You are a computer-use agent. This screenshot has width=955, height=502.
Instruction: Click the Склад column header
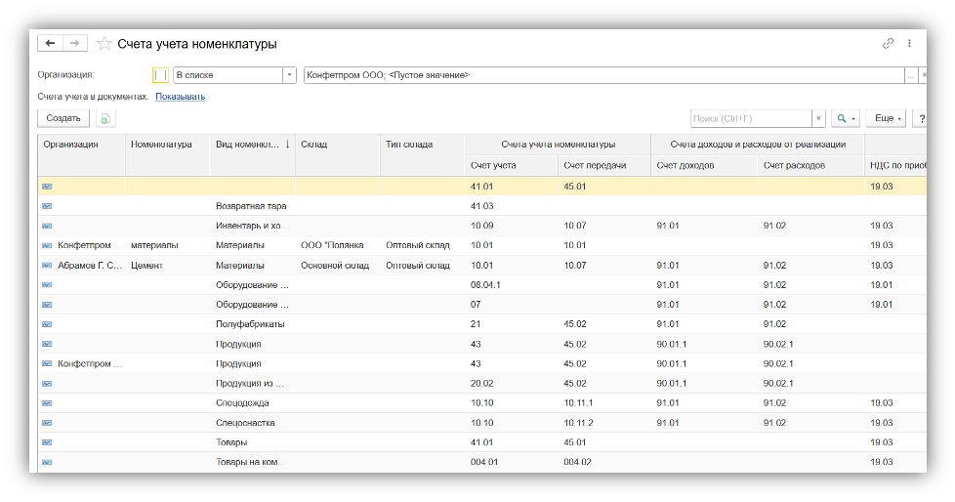(x=313, y=145)
